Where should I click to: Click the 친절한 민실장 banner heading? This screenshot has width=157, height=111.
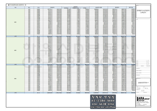click(103, 97)
